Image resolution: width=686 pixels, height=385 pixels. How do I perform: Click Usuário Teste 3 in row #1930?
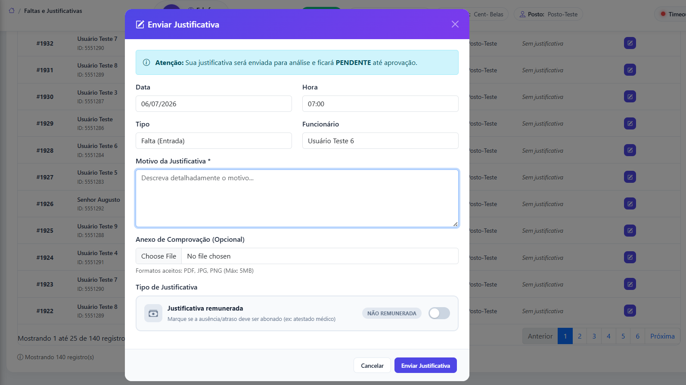click(x=97, y=92)
